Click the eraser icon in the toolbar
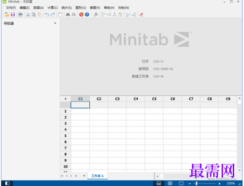Image resolution: width=244 pixels, height=186 pixels. (142, 15)
